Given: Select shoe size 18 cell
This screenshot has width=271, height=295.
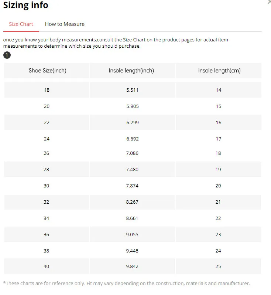Looking at the screenshot, I should [x=47, y=90].
